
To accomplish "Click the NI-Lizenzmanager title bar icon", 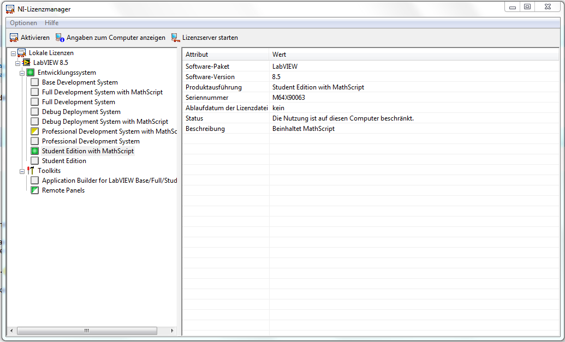I will point(10,9).
